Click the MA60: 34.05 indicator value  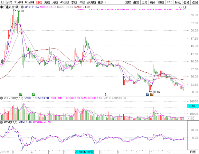(82, 7)
